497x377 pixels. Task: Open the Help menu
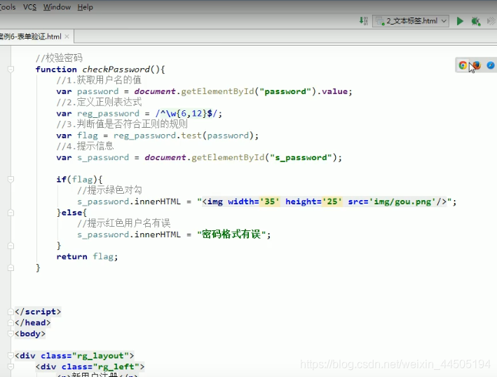86,7
